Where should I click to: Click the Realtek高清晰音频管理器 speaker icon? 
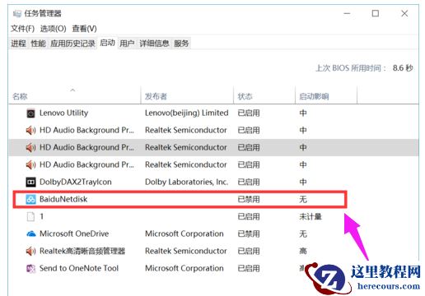point(30,251)
